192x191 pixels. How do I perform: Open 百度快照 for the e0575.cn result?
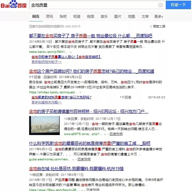pyautogui.click(x=116, y=134)
